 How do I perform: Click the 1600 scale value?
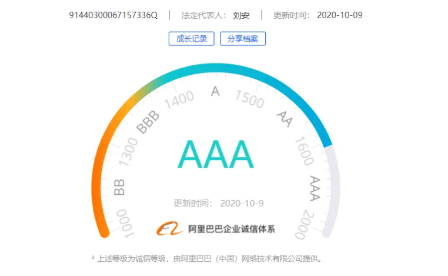tap(305, 151)
